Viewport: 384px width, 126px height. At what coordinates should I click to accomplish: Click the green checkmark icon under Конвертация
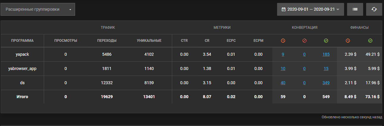click(x=326, y=41)
